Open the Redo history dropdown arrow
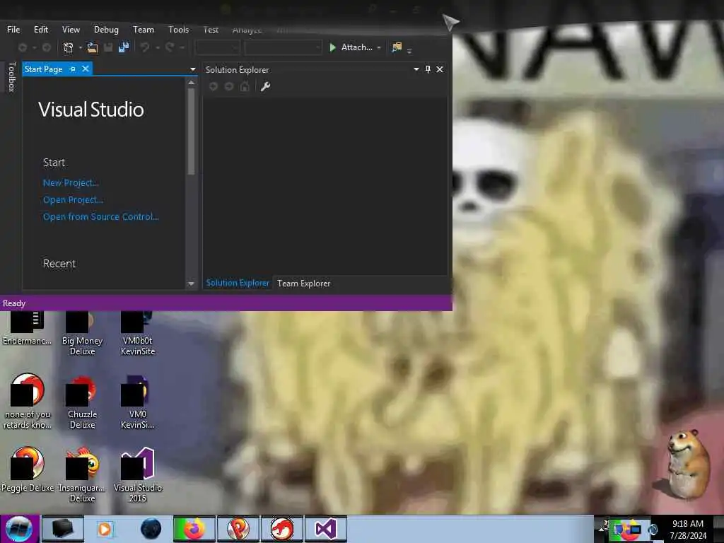The image size is (724, 543). click(x=182, y=47)
